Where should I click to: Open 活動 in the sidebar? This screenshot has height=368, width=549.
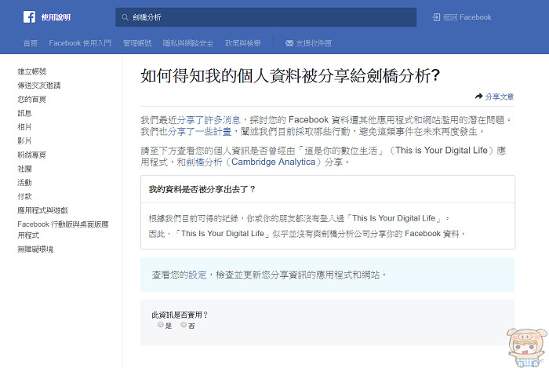(x=24, y=182)
